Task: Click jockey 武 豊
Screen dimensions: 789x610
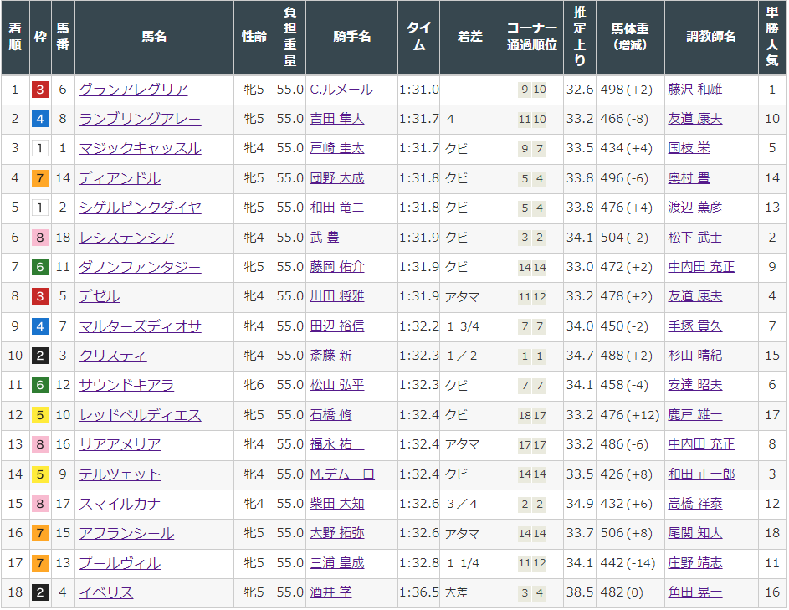Action: pyautogui.click(x=325, y=238)
